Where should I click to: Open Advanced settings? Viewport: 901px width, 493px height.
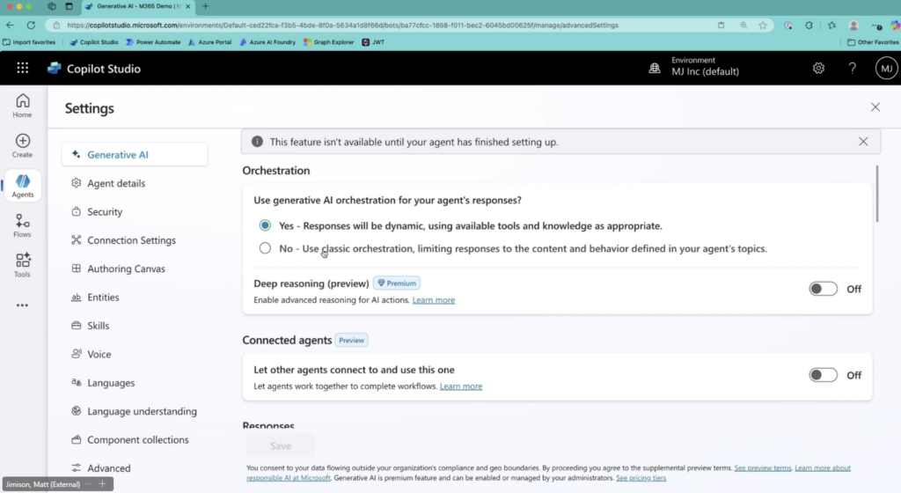pos(108,467)
